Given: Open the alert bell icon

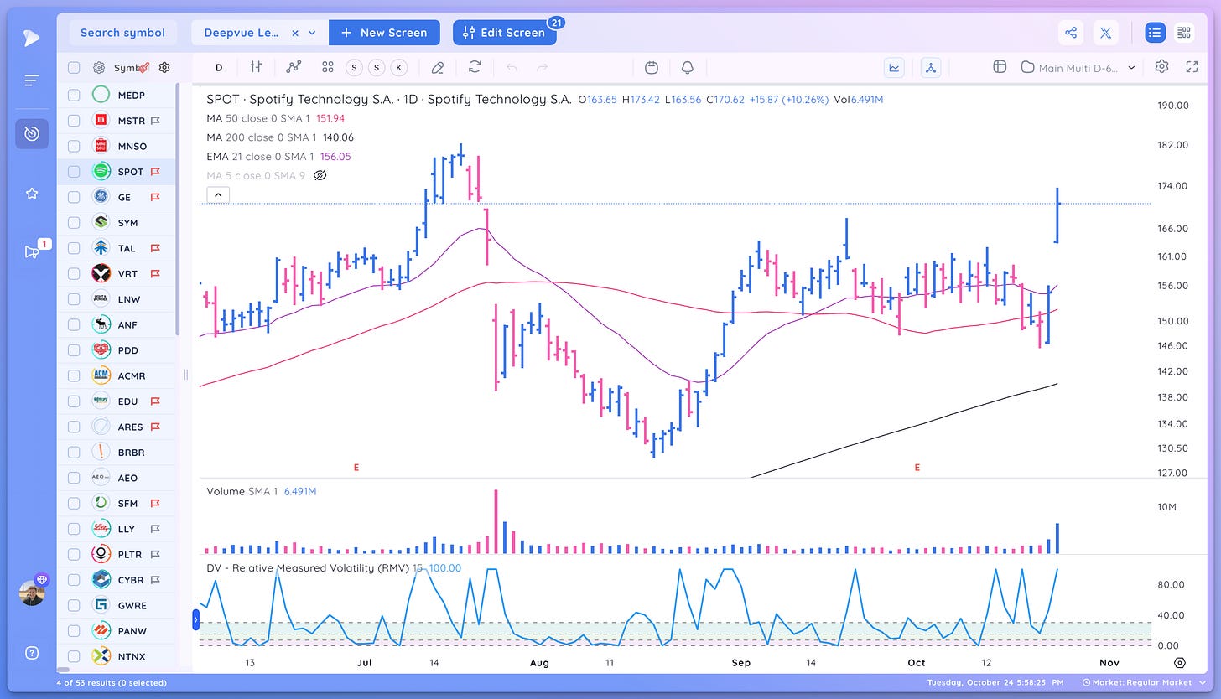Looking at the screenshot, I should 688,67.
